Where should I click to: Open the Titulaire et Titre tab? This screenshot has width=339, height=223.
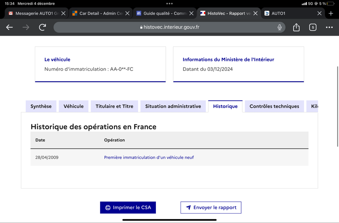point(114,107)
